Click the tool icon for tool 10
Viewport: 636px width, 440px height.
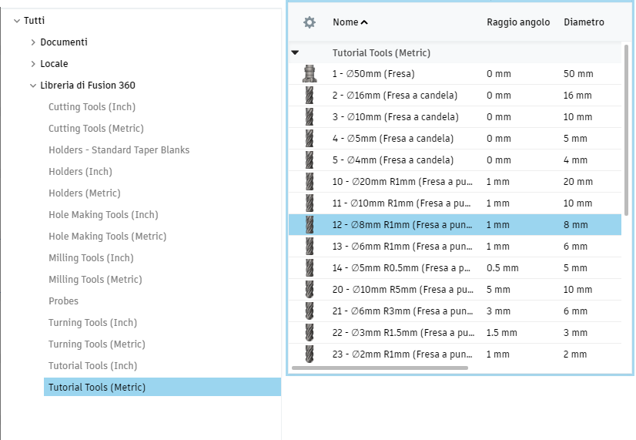tap(310, 182)
